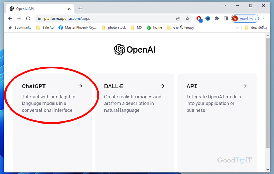Open a new browser tab
274x174 pixels.
[80, 9]
